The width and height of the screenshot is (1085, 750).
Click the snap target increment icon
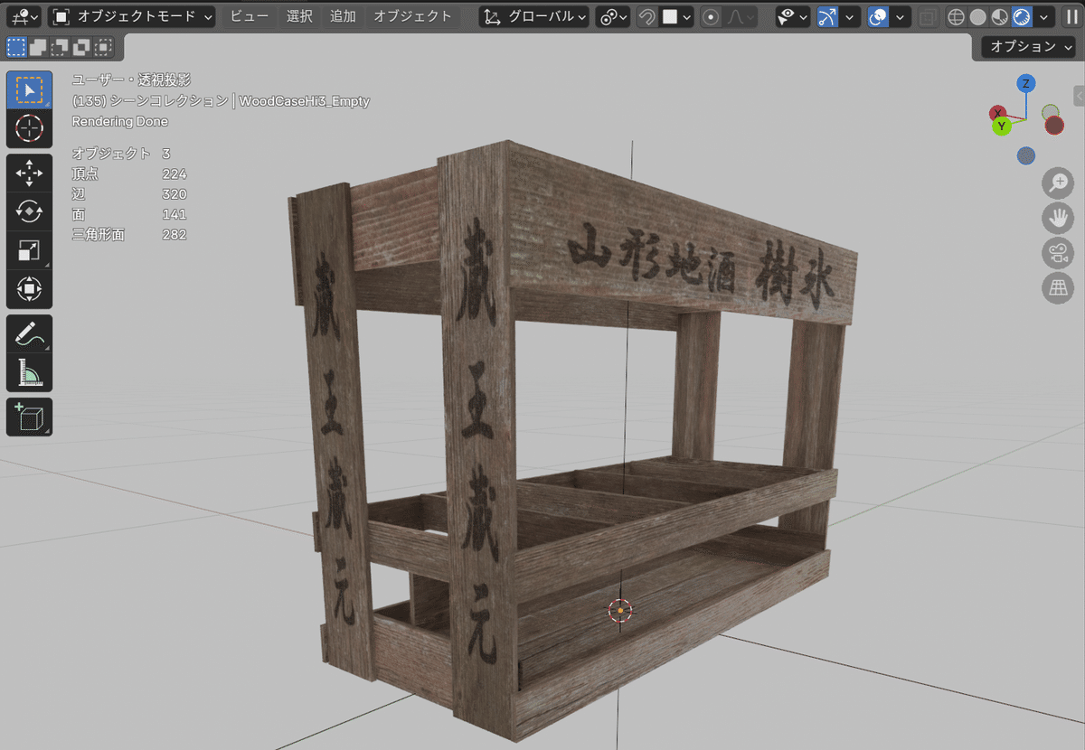tap(671, 16)
